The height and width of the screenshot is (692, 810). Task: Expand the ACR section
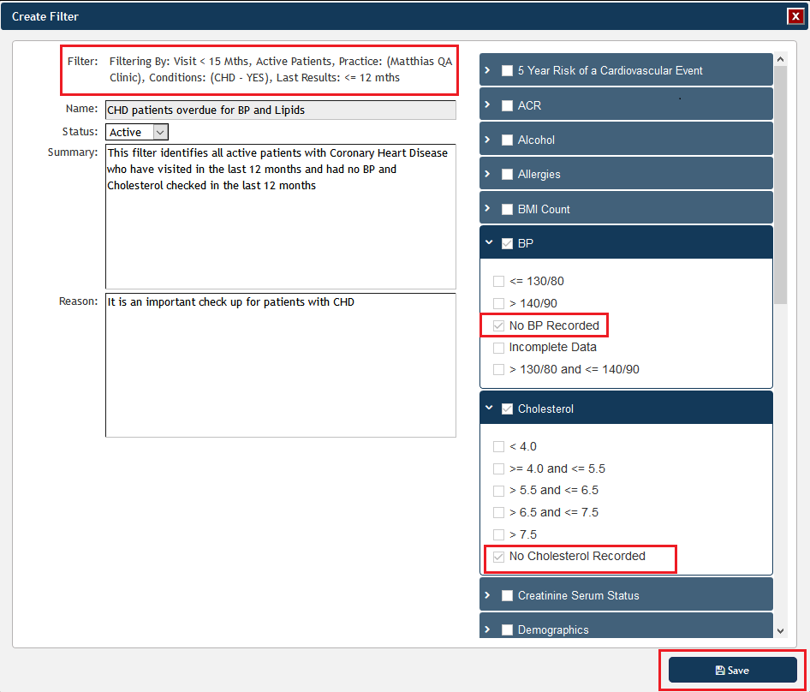click(x=487, y=104)
